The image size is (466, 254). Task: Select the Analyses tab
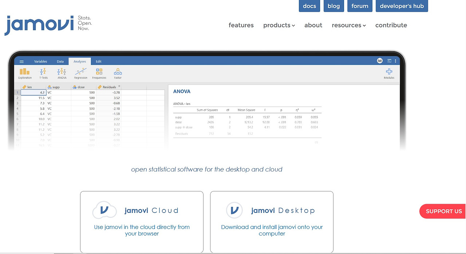click(x=80, y=61)
